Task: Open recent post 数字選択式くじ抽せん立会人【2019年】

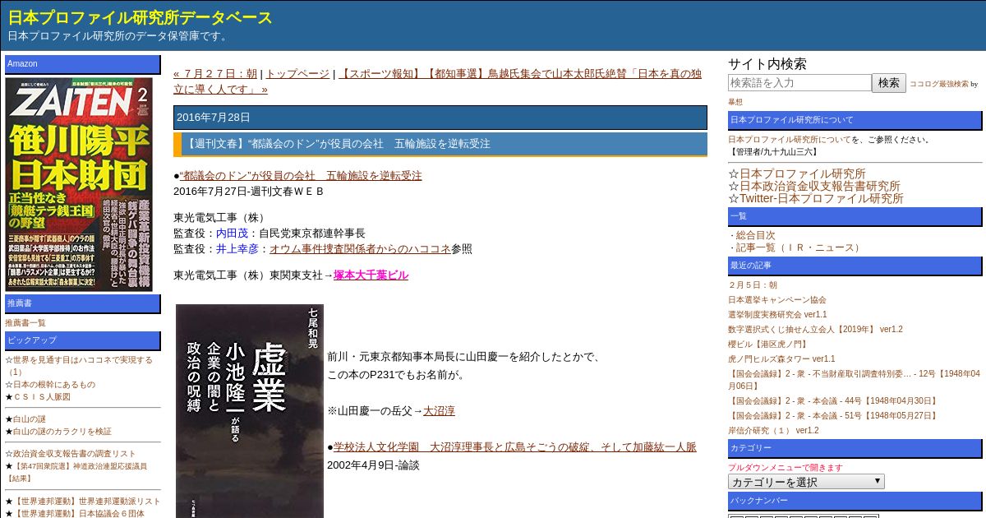Action: (x=815, y=330)
